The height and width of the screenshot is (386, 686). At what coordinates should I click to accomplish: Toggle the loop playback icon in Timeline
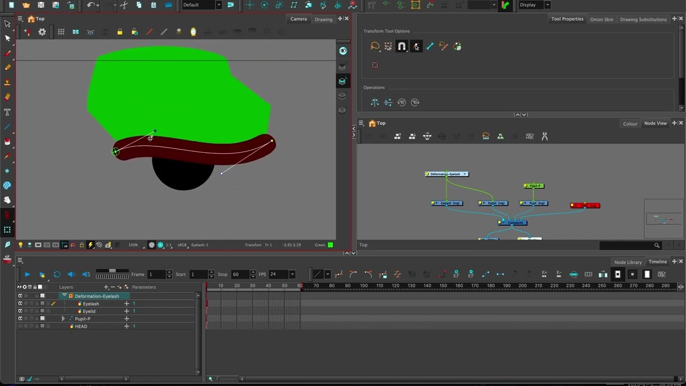(57, 274)
